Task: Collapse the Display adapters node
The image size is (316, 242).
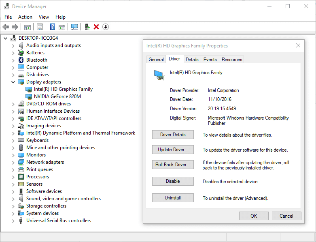Action: [13, 82]
